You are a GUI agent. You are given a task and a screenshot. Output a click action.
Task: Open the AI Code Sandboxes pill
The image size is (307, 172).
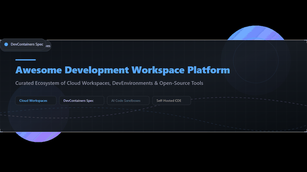coord(128,101)
